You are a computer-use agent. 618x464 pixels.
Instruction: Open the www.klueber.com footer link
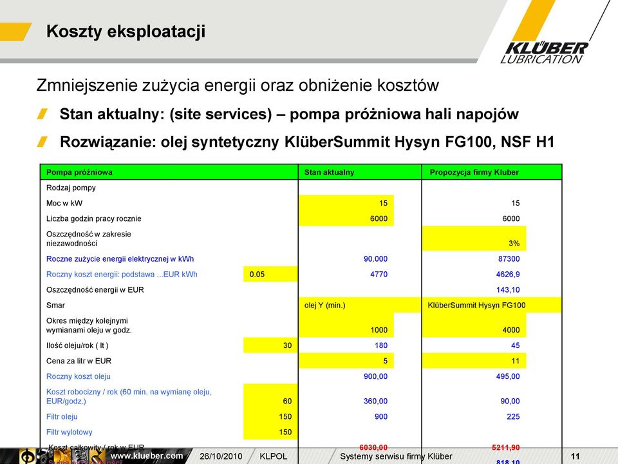coord(147,456)
